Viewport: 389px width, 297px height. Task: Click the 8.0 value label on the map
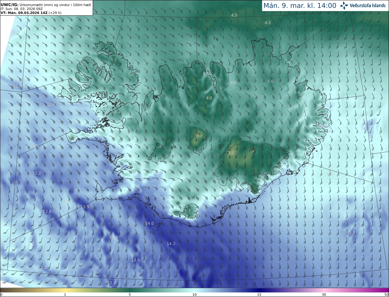coord(233,83)
